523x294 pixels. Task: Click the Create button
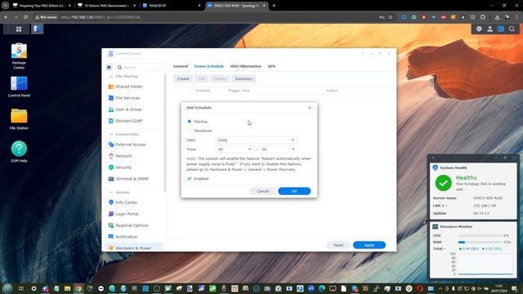[x=183, y=79]
